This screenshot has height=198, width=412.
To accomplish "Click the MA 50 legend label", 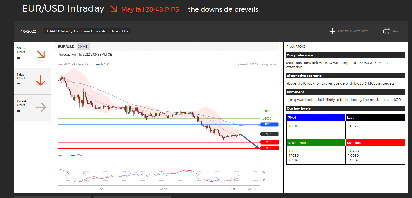I will pyautogui.click(x=105, y=64).
